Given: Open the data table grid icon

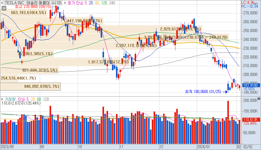Looking at the screenshot, I should (4, 8).
